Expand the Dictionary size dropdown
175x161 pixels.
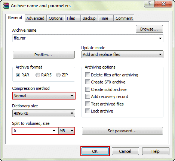(44, 113)
